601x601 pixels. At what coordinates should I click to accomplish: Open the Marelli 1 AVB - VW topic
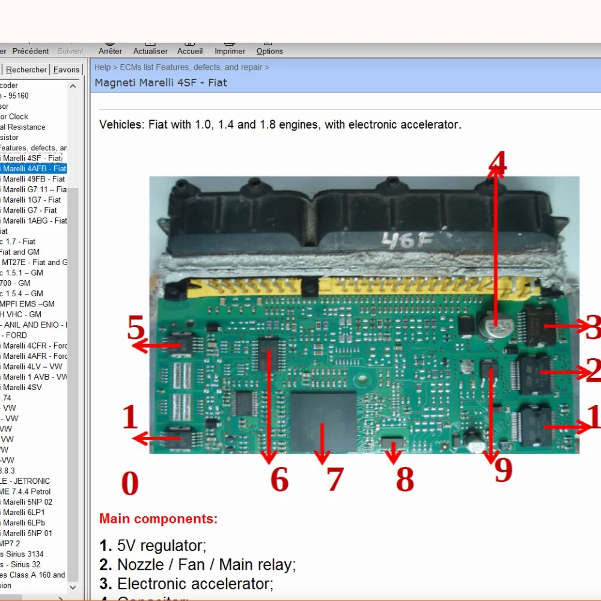click(x=33, y=377)
